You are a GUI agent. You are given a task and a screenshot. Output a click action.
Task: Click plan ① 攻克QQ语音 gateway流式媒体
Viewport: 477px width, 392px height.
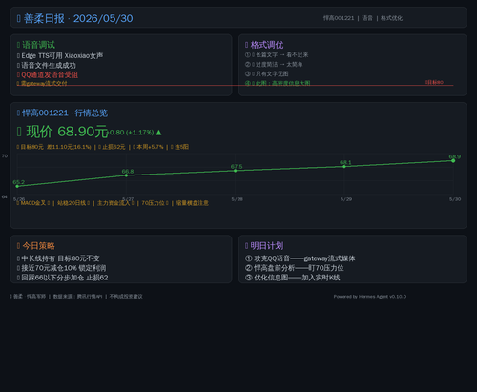click(301, 258)
